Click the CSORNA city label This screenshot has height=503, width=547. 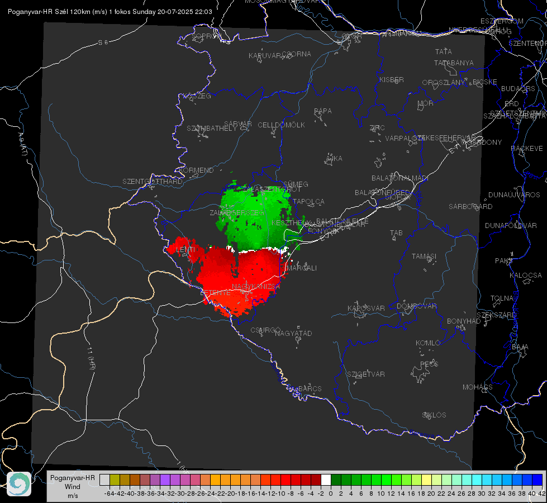[x=297, y=54]
